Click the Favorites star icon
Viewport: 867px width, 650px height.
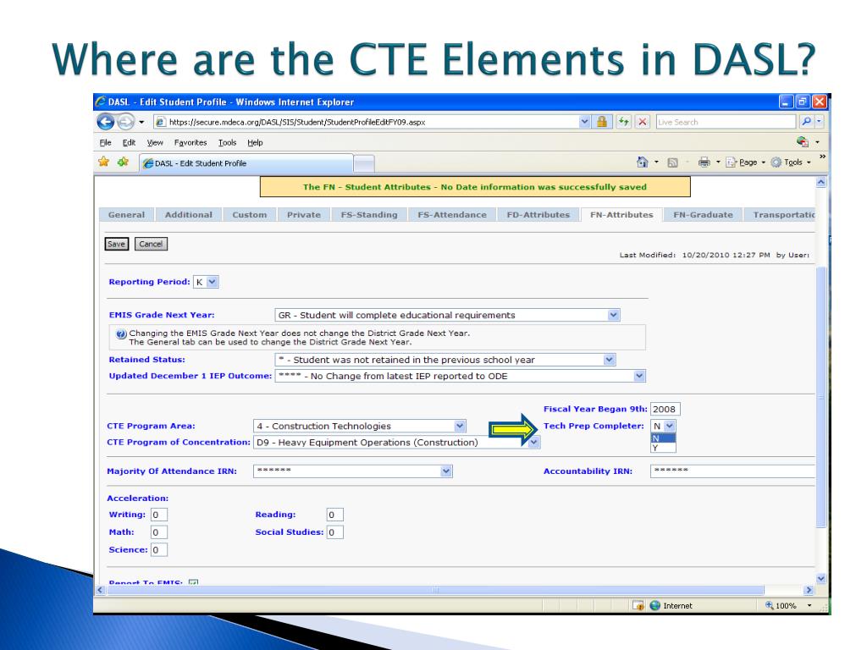(103, 162)
